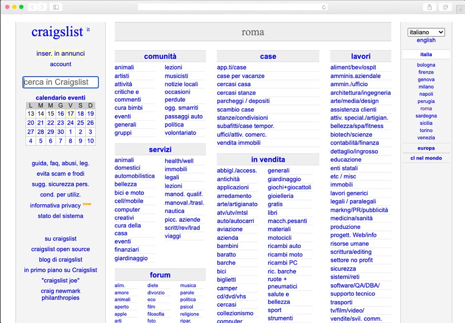This screenshot has height=323, width=465.
Task: Open craig newmark philanthropies link
Action: [x=61, y=294]
